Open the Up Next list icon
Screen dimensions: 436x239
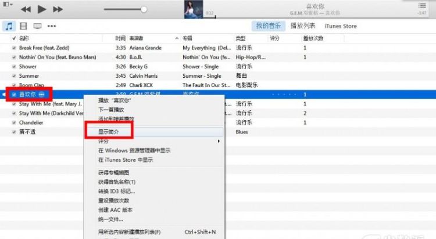(422, 6)
